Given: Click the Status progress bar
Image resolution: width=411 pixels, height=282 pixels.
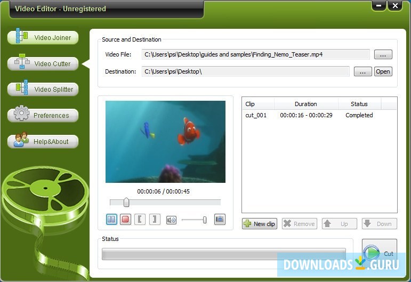Looking at the screenshot, I should [x=224, y=254].
